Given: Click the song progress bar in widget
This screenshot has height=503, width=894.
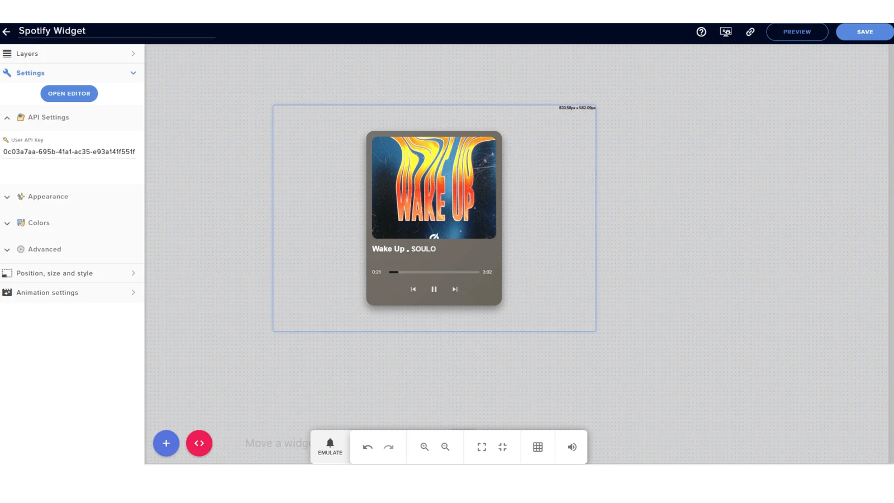Looking at the screenshot, I should tap(434, 272).
